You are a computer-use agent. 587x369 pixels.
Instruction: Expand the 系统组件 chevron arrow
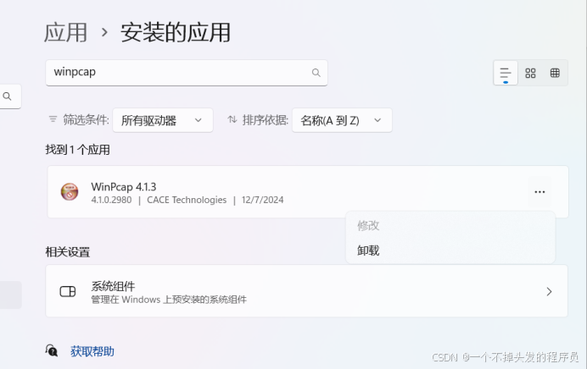point(549,292)
